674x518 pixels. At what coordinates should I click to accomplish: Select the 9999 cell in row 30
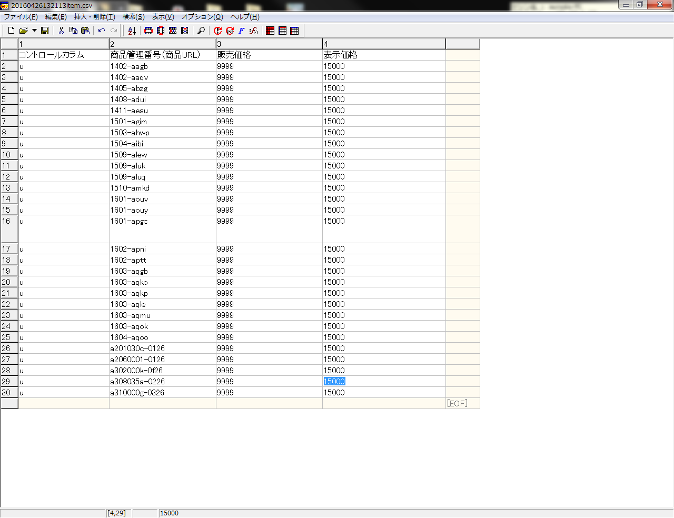269,393
